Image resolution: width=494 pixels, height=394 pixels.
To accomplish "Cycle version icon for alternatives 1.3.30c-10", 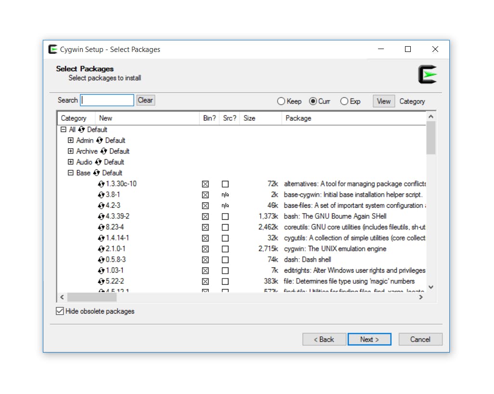I will (101, 184).
